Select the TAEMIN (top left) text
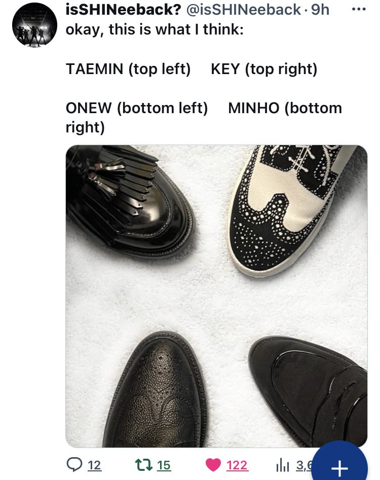This screenshot has height=480, width=380. [128, 69]
